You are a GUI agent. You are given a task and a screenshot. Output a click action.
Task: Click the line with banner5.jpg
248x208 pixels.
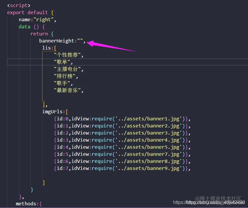[x=122, y=147]
